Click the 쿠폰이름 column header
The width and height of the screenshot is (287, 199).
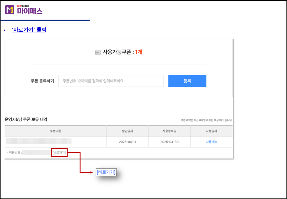tap(55, 131)
